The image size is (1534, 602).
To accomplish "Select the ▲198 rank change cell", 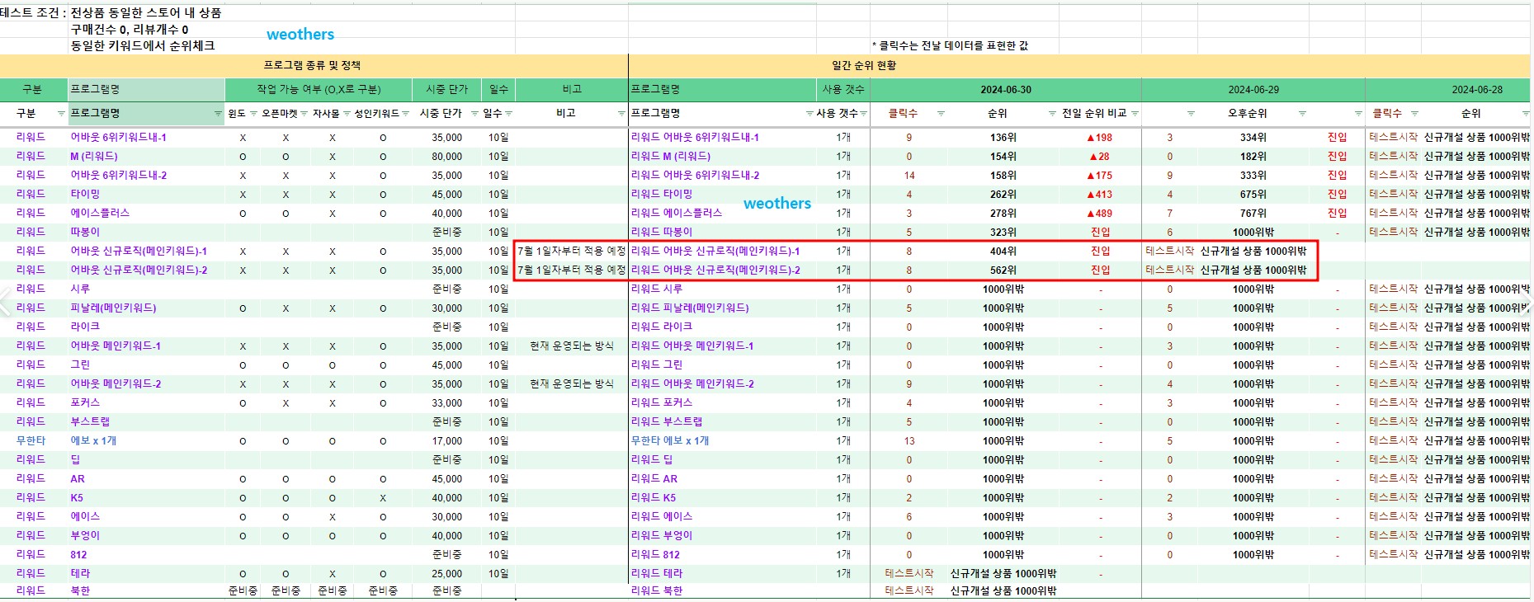I will click(1099, 138).
